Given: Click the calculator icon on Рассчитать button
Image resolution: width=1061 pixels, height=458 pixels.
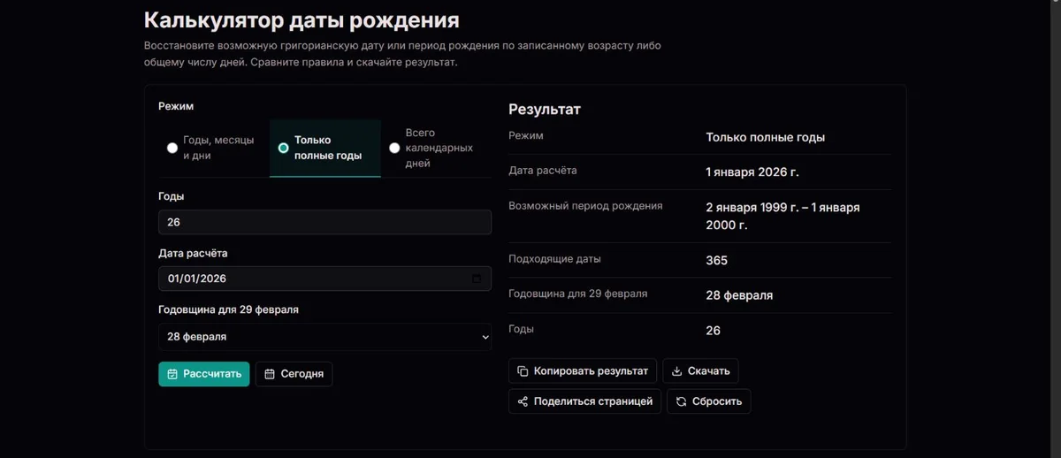Looking at the screenshot, I should click(172, 374).
